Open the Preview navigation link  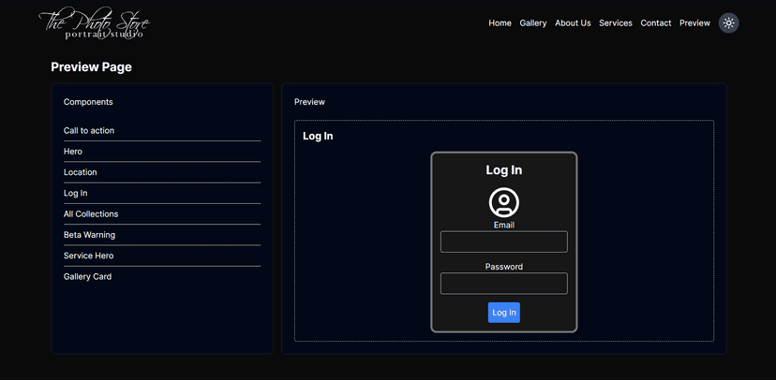[x=694, y=23]
